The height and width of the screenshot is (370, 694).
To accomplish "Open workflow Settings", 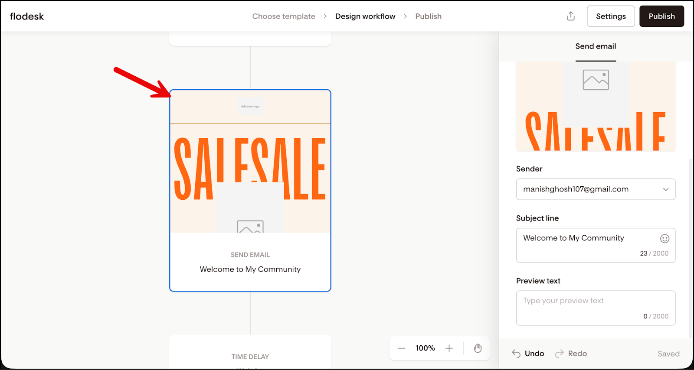I will (x=610, y=16).
